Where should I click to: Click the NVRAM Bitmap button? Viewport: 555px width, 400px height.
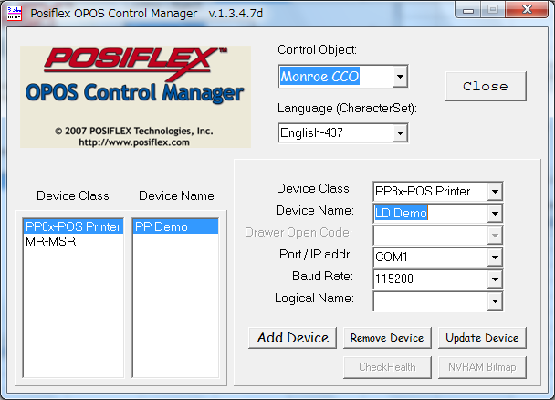tap(482, 367)
